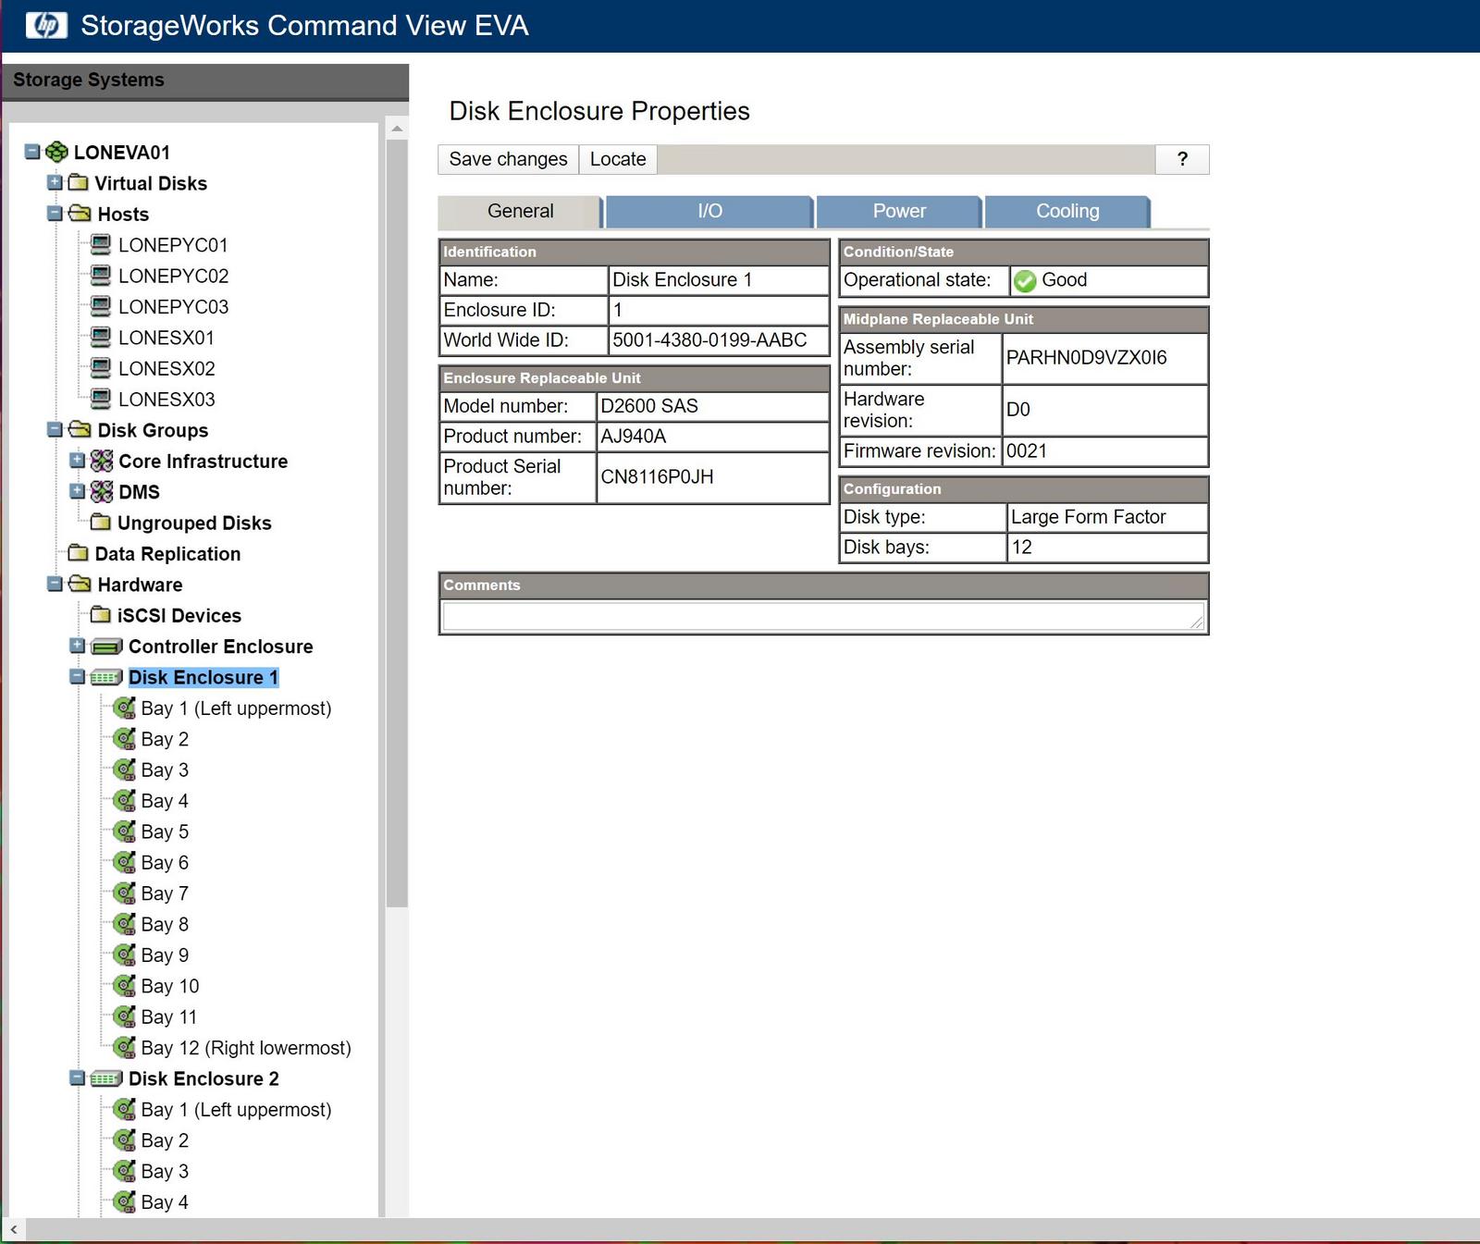Click the Locate button

point(618,159)
